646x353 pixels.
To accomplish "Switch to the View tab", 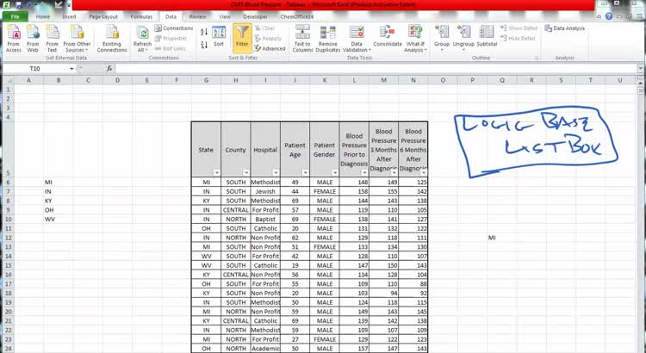I will tap(225, 17).
